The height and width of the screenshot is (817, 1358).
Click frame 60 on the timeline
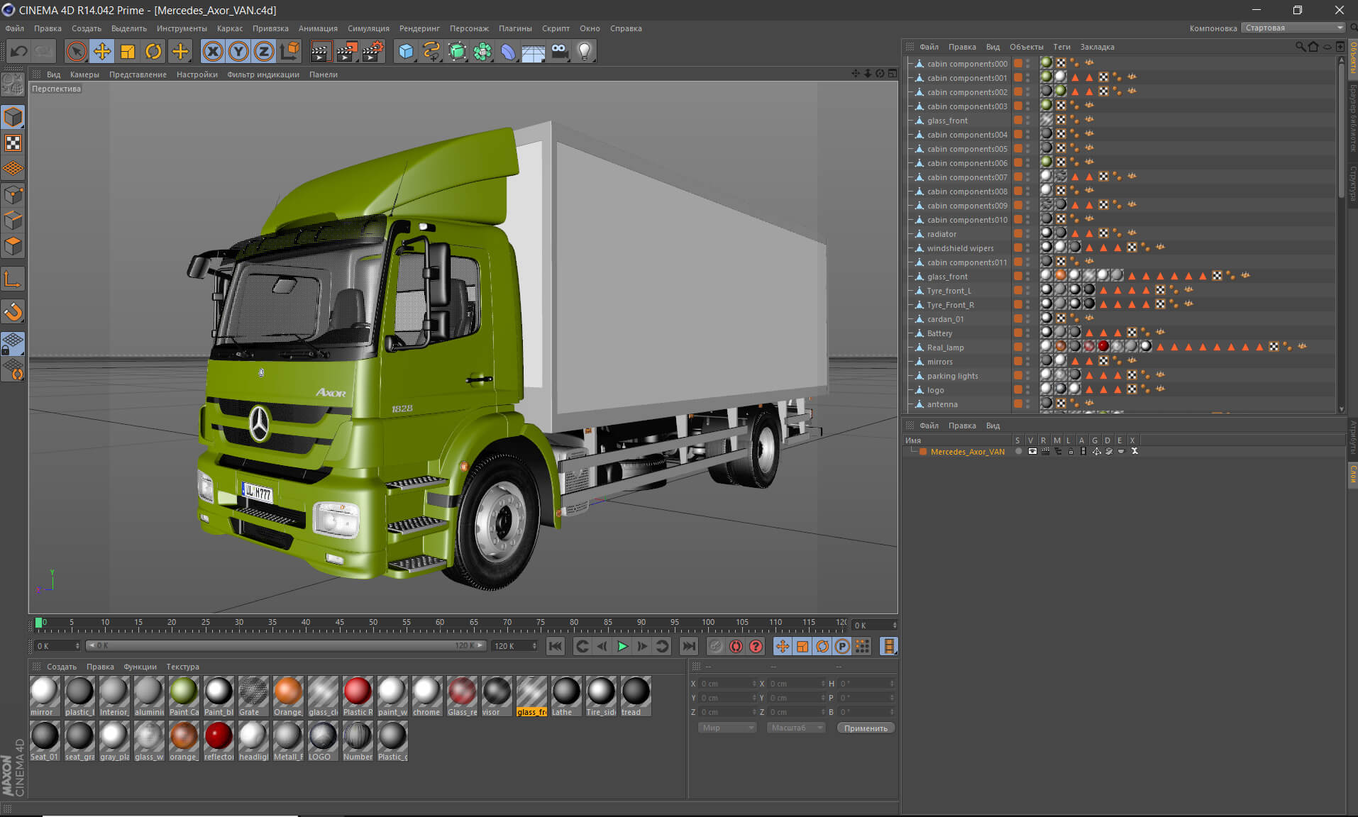(439, 624)
